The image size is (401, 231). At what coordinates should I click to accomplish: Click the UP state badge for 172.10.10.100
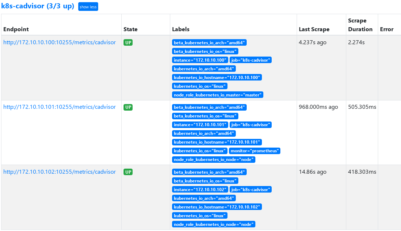[x=128, y=42]
